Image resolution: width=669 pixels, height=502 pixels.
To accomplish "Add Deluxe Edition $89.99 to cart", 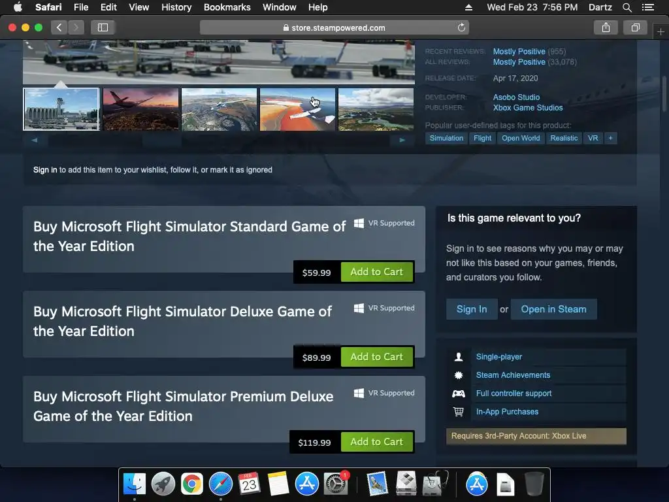I will [x=377, y=357].
